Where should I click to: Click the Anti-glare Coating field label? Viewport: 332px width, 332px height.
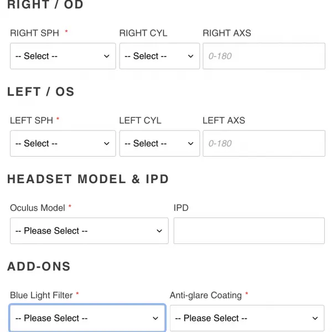click(206, 295)
